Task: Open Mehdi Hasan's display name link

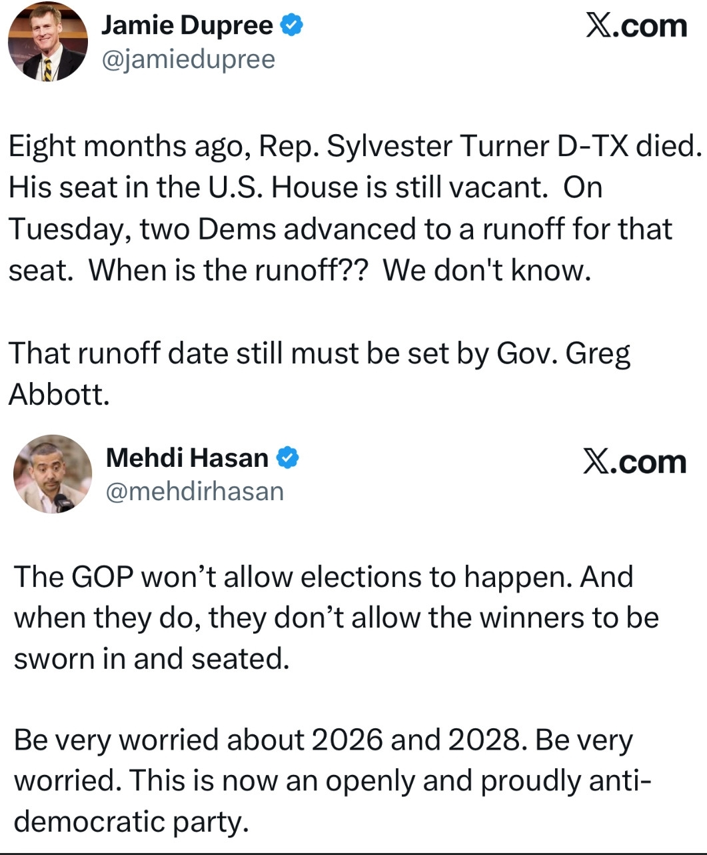Action: 187,458
